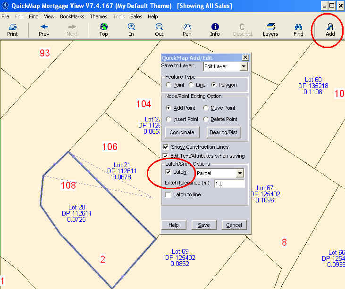Toggle Show Construction Lines checkbox
This screenshot has width=345, height=289.
tap(166, 147)
